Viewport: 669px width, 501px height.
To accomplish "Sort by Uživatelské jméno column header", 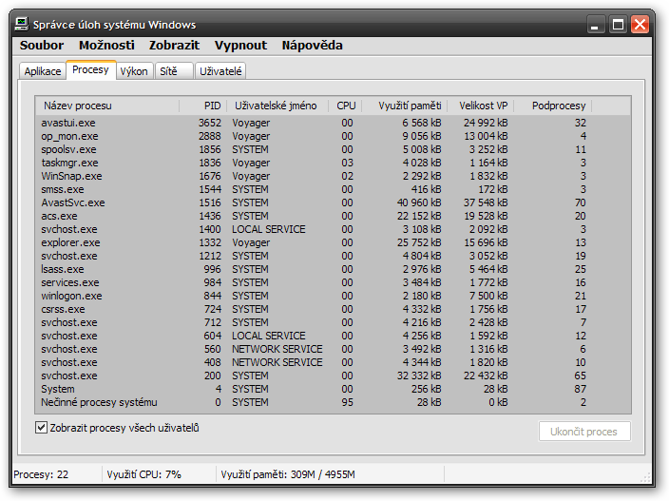I will 277,106.
